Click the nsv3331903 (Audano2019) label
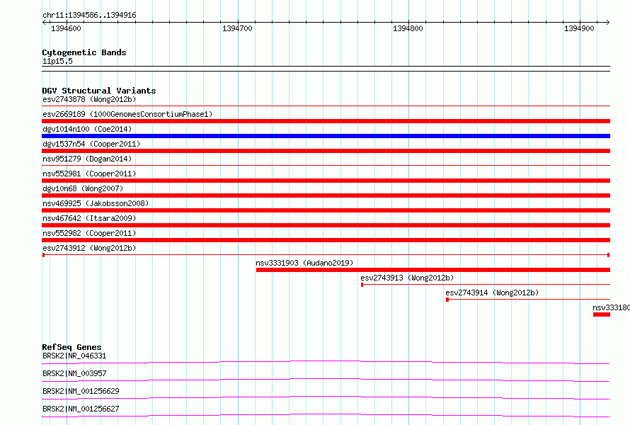 [304, 263]
